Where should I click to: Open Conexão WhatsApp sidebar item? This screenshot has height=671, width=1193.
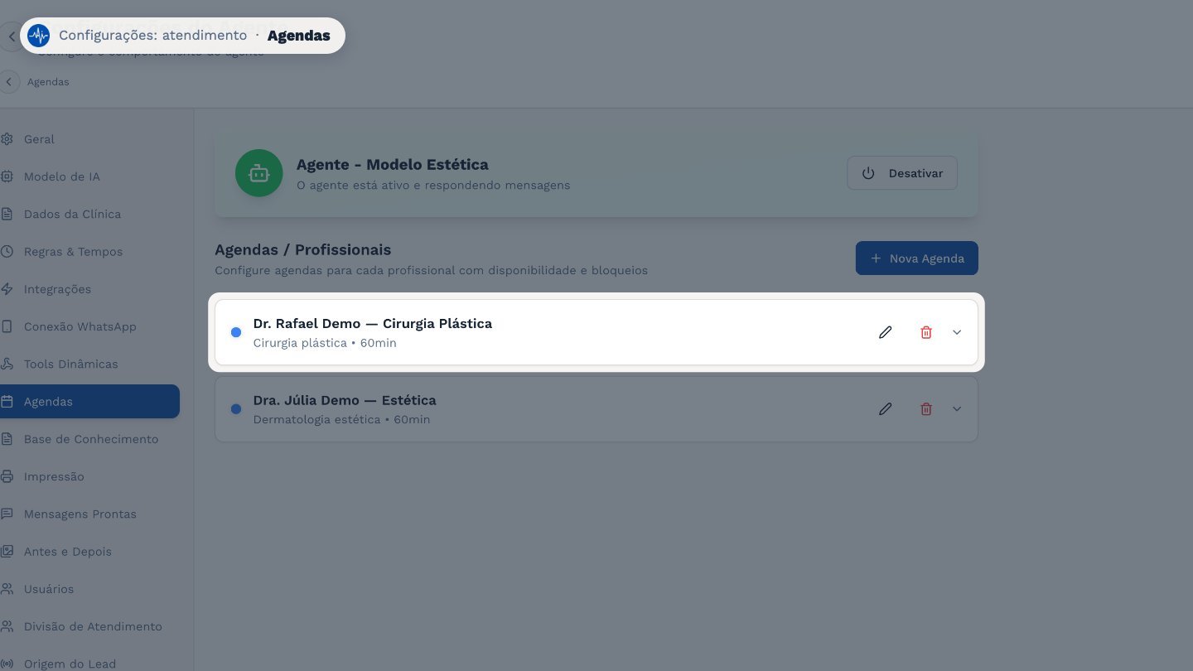point(89,326)
